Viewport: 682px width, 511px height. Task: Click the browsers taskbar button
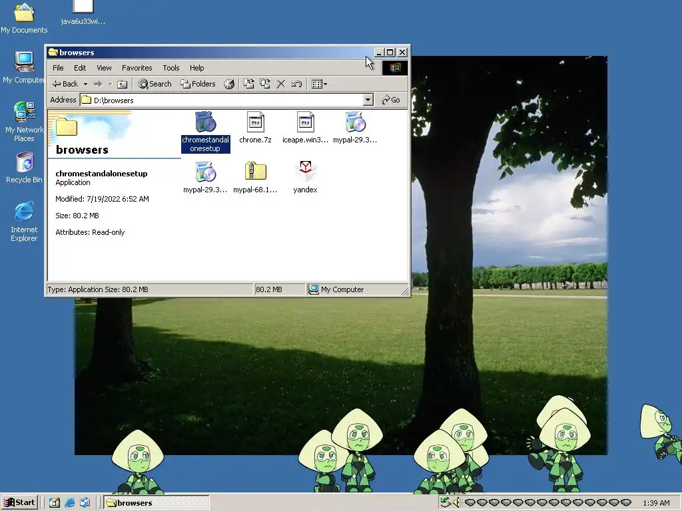[x=157, y=503]
